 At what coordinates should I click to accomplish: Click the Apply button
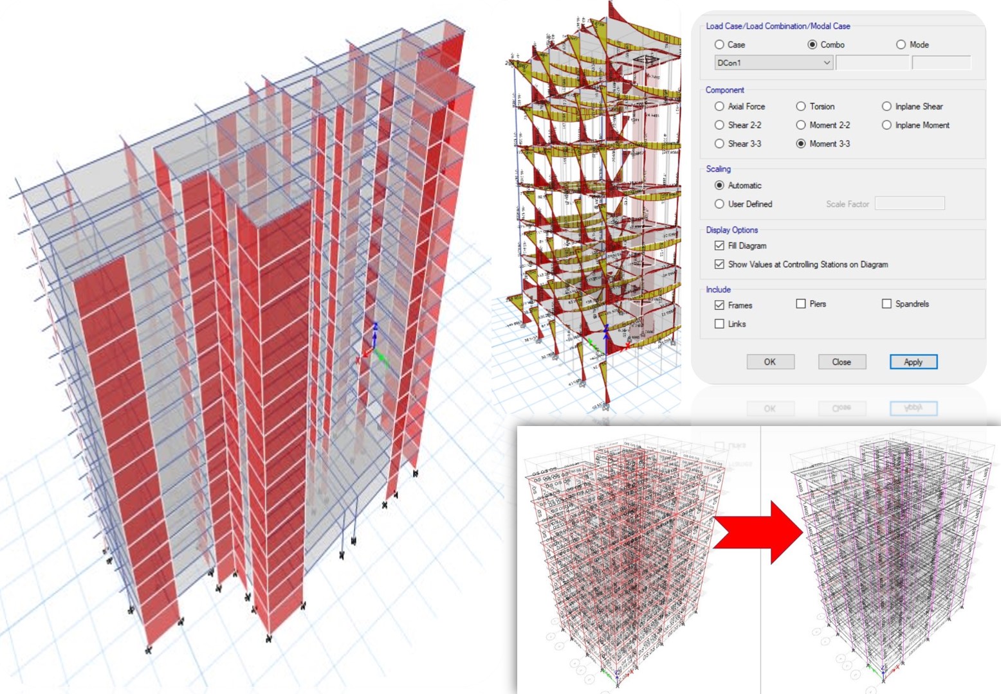click(913, 361)
